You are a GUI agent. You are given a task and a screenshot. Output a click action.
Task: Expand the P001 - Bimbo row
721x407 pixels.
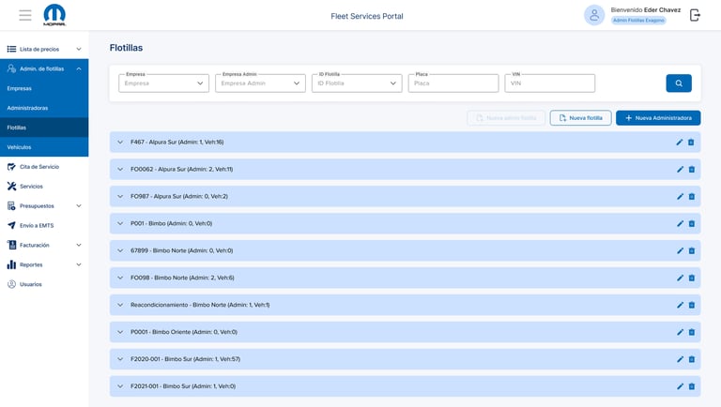tap(120, 224)
